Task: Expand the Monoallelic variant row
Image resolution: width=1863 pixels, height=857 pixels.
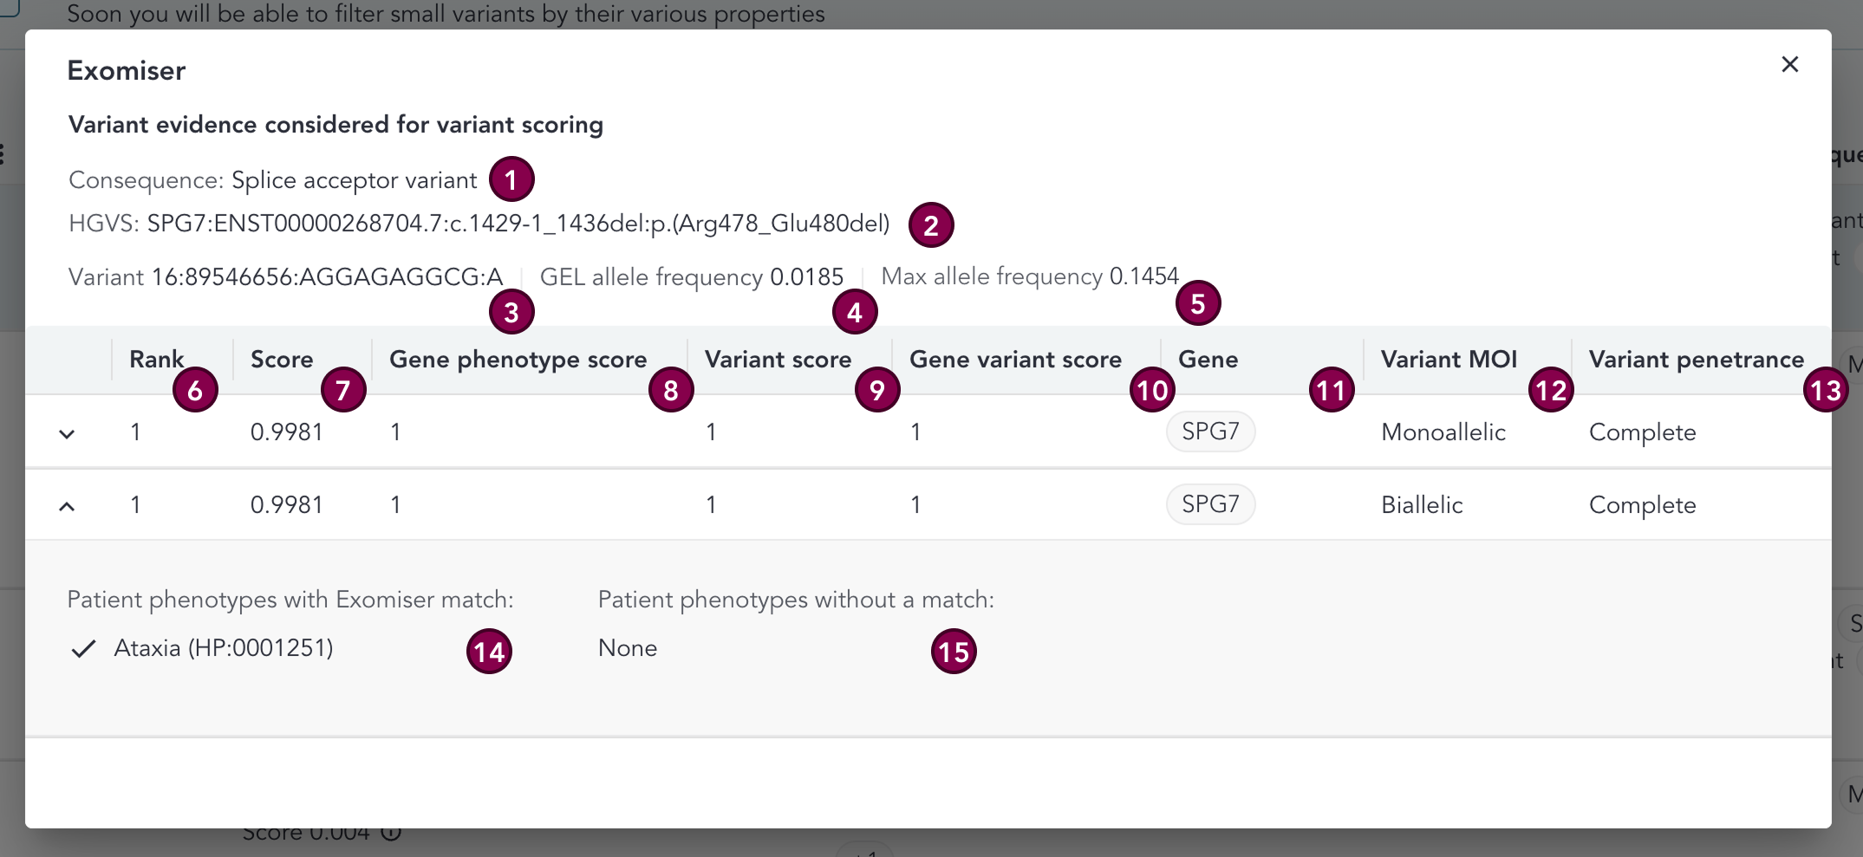Action: 68,432
